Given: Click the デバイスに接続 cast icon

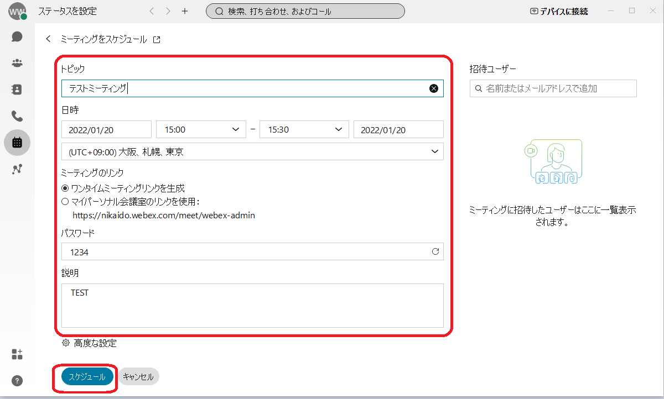Looking at the screenshot, I should click(x=534, y=11).
